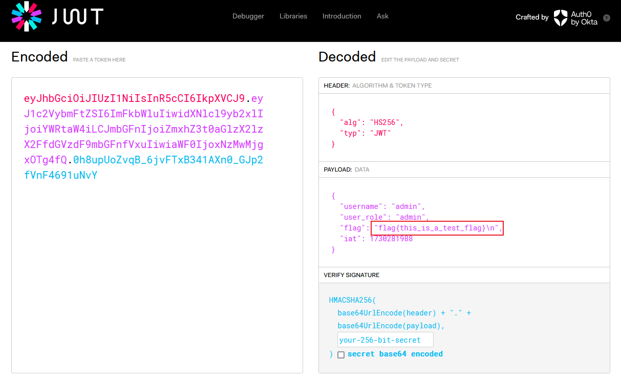Toggle the secret base64 encoded checkbox
Image resolution: width=621 pixels, height=380 pixels.
pyautogui.click(x=341, y=354)
